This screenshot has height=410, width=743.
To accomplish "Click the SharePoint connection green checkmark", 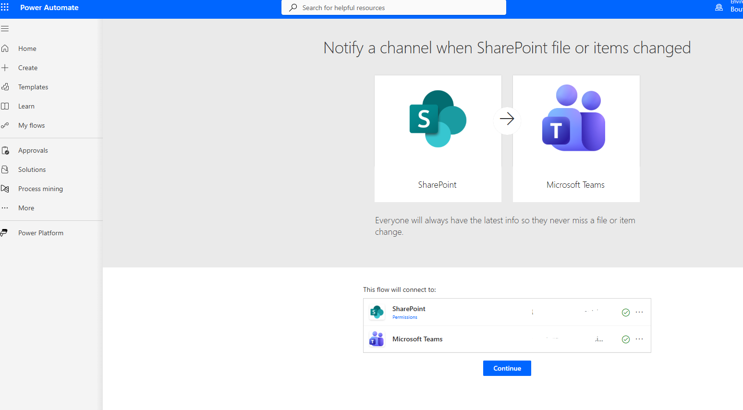I will (x=625, y=313).
